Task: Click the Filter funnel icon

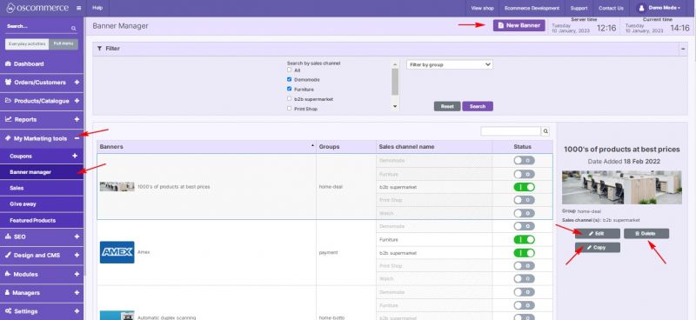Action: [x=99, y=49]
